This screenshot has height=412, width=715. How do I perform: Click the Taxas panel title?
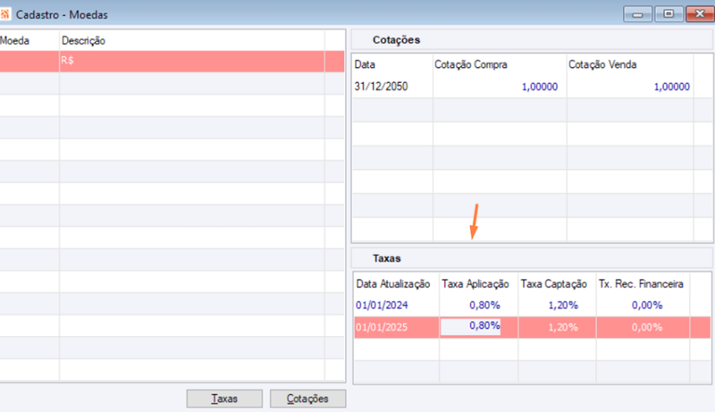387,258
